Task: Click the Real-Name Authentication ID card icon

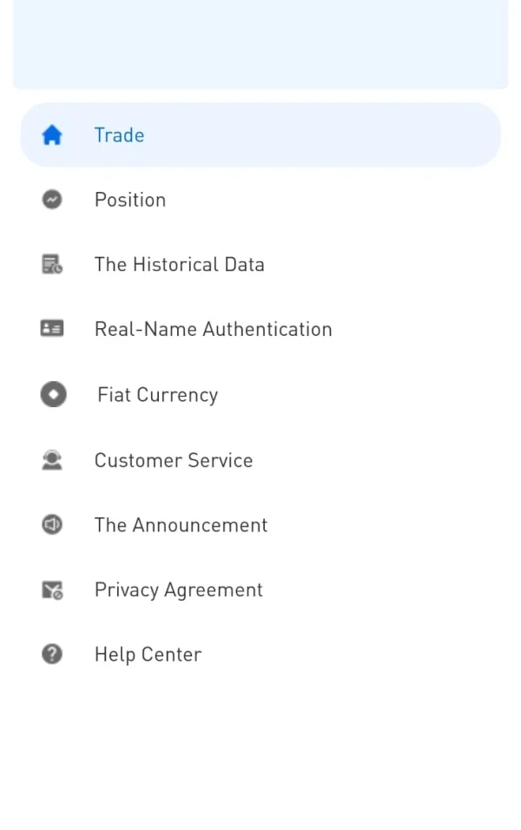Action: (52, 329)
